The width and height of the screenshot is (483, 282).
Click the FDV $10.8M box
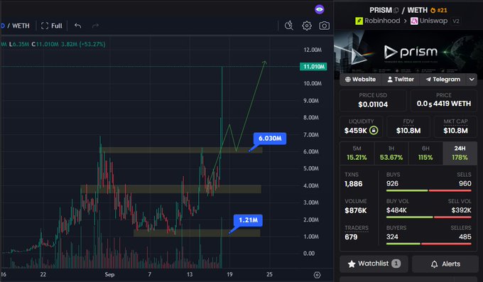[x=408, y=126]
